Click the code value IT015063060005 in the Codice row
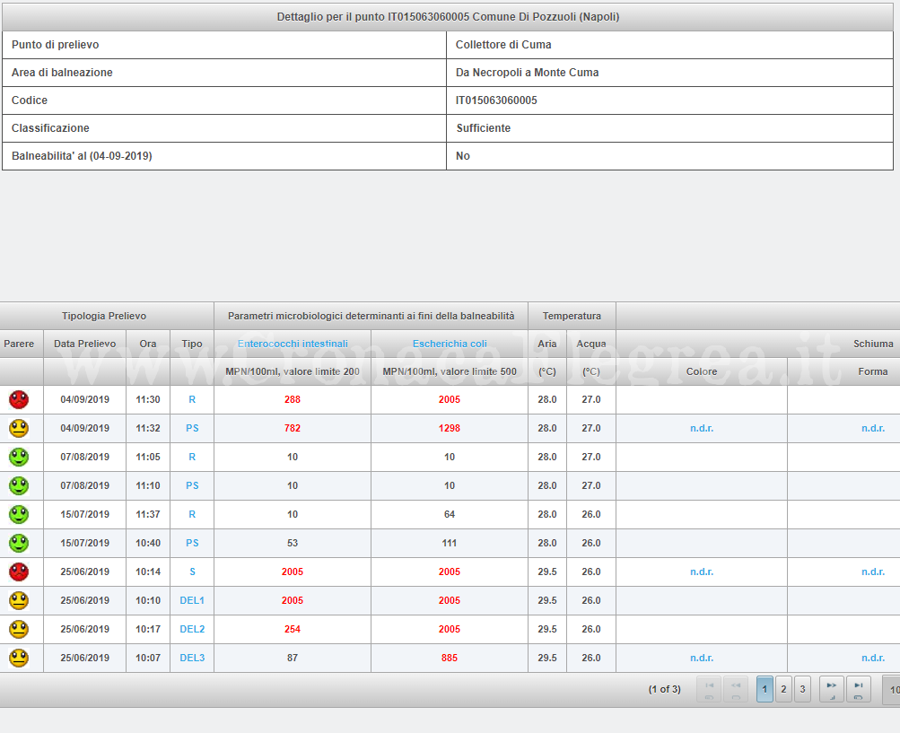900x733 pixels. [496, 100]
